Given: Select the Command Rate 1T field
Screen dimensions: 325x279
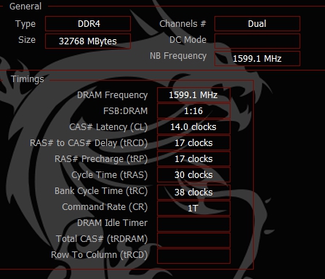Looking at the screenshot, I should pyautogui.click(x=193, y=208).
